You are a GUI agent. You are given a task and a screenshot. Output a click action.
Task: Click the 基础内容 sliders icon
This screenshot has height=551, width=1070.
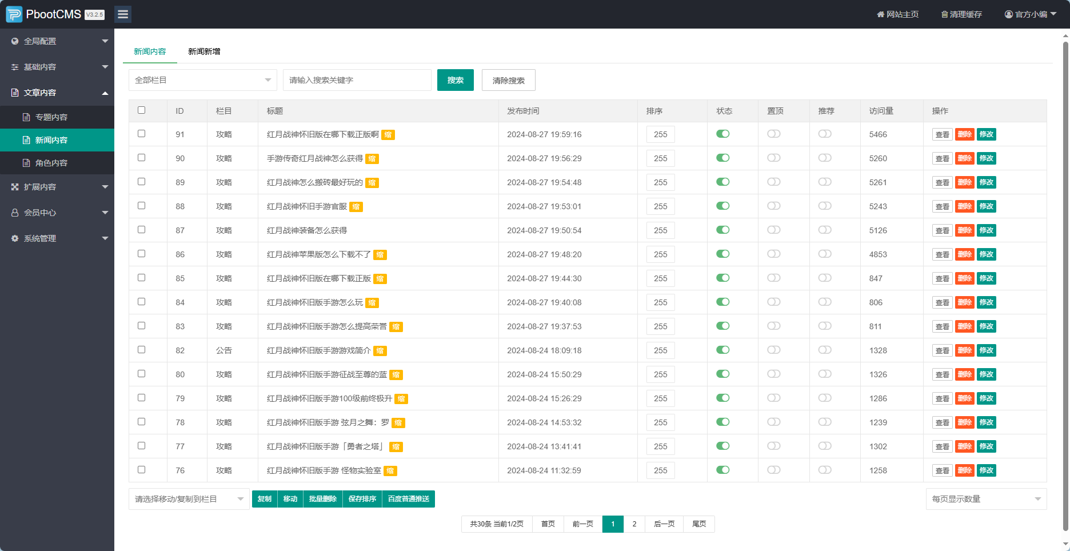click(x=15, y=67)
